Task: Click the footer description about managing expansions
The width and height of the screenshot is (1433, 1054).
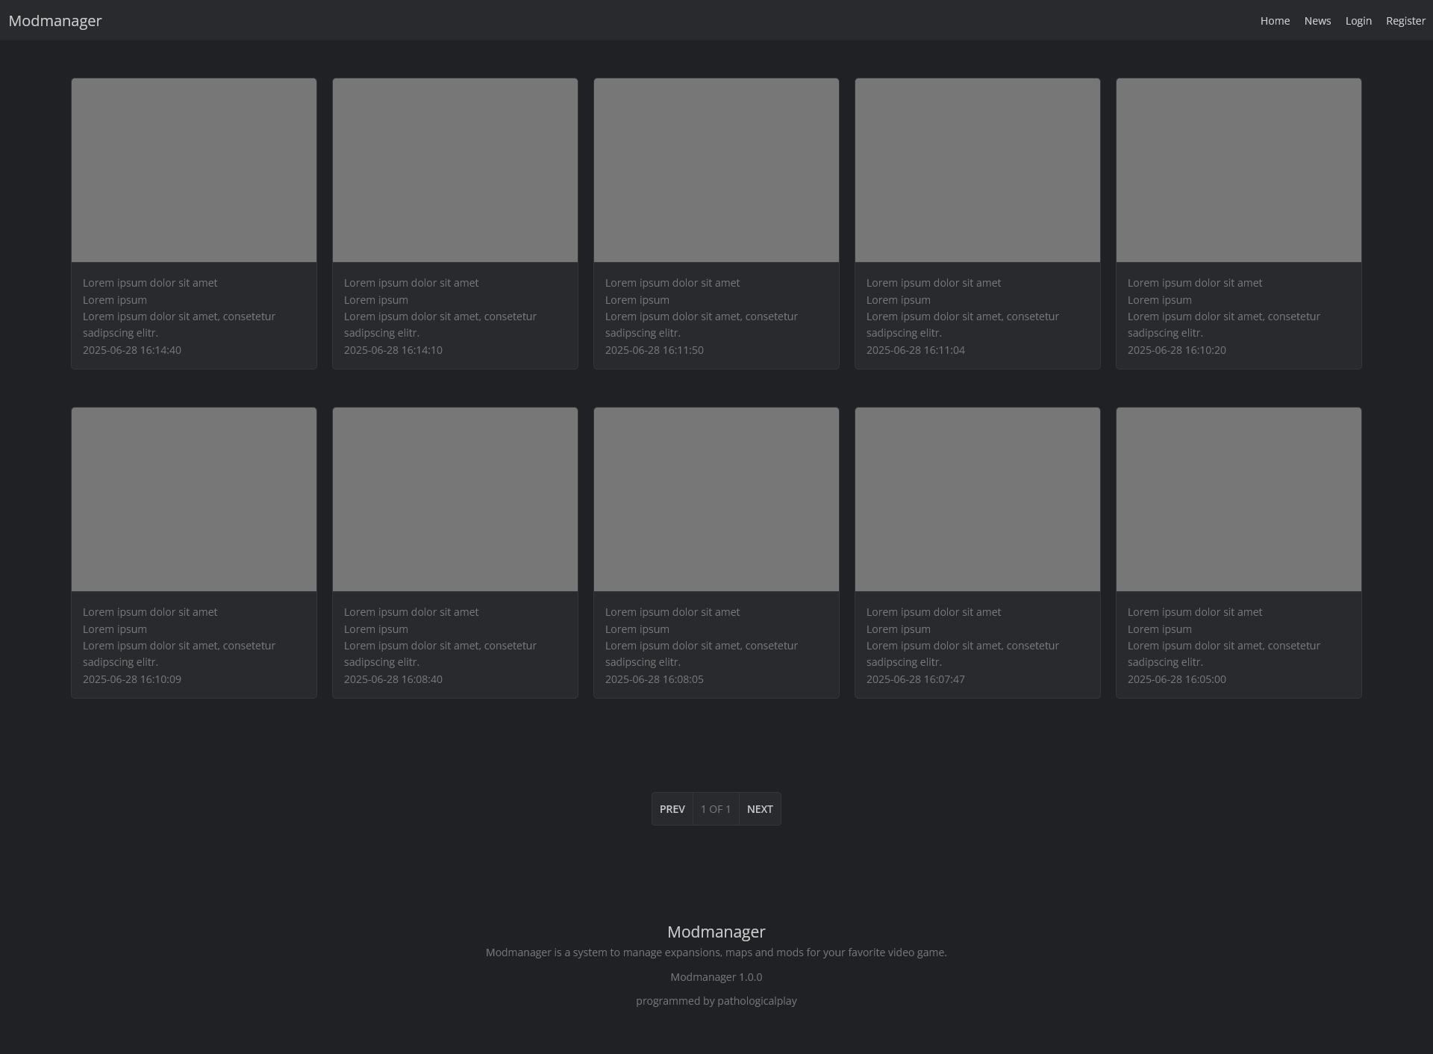Action: tap(716, 952)
